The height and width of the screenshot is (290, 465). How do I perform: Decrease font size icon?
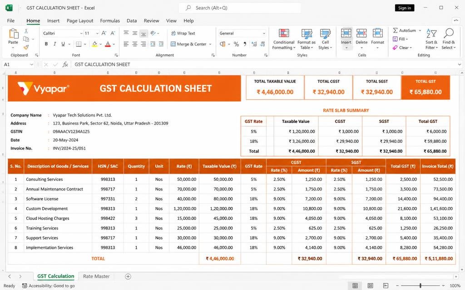click(x=113, y=33)
